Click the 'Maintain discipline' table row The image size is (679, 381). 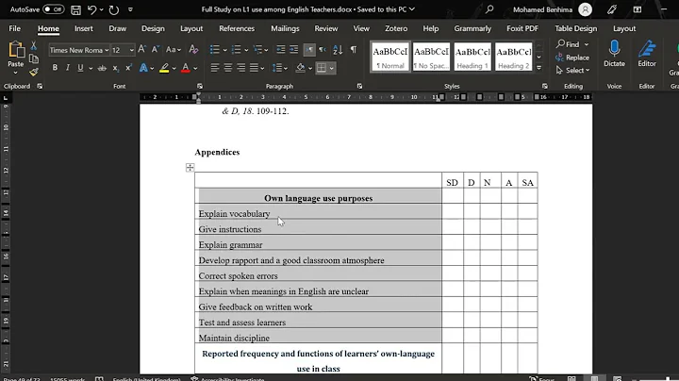(366, 338)
